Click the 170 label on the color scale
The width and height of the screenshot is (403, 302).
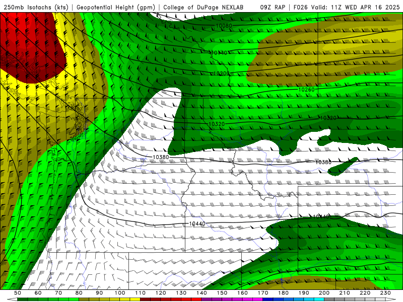point(263,293)
